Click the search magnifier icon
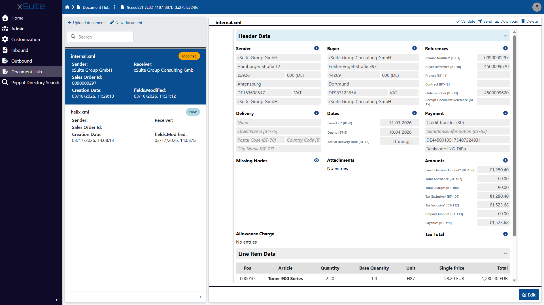Image resolution: width=544 pixels, height=305 pixels. click(73, 37)
